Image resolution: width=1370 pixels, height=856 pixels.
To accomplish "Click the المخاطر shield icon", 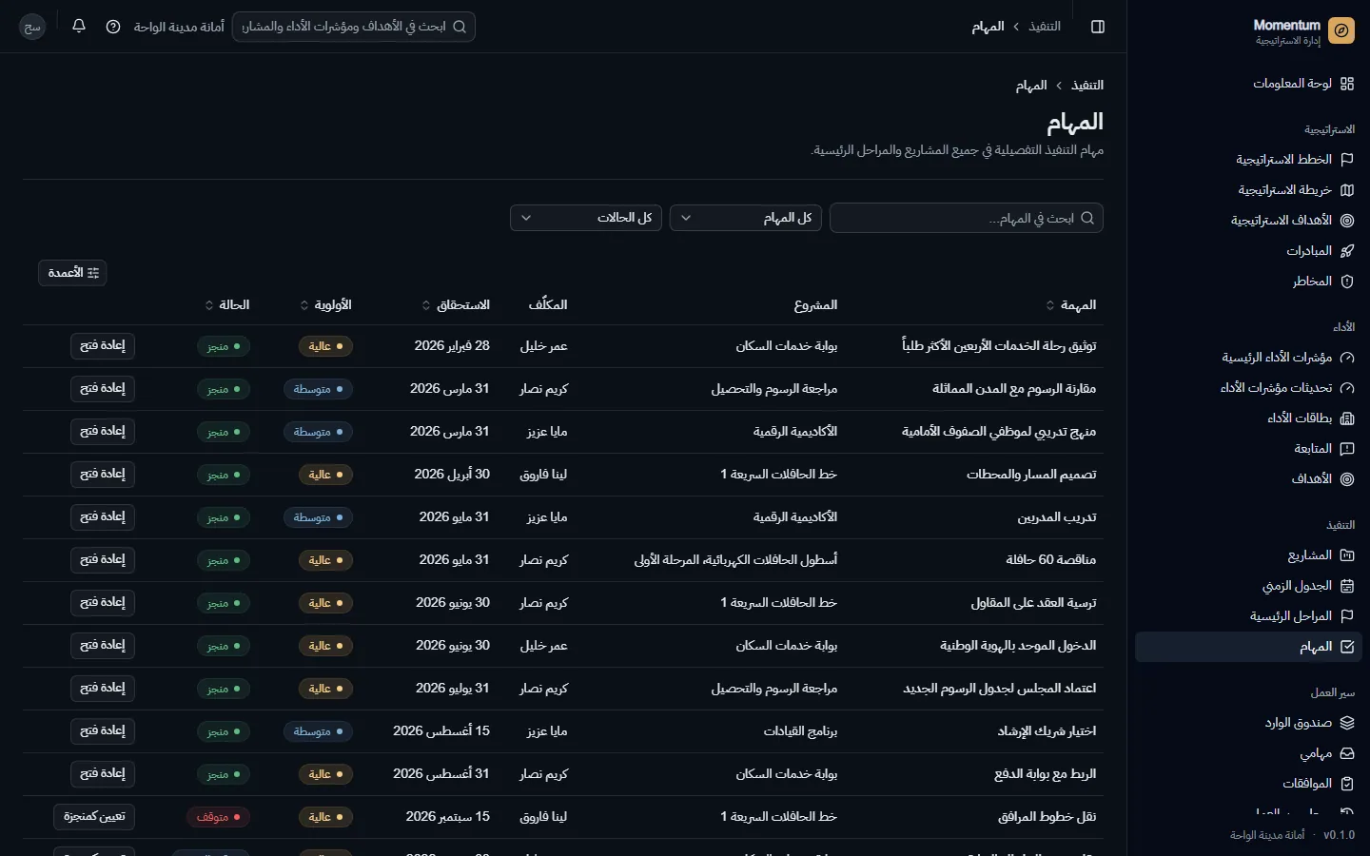I will 1347,282.
